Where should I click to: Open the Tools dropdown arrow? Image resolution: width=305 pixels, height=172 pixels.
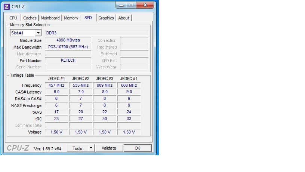91,148
